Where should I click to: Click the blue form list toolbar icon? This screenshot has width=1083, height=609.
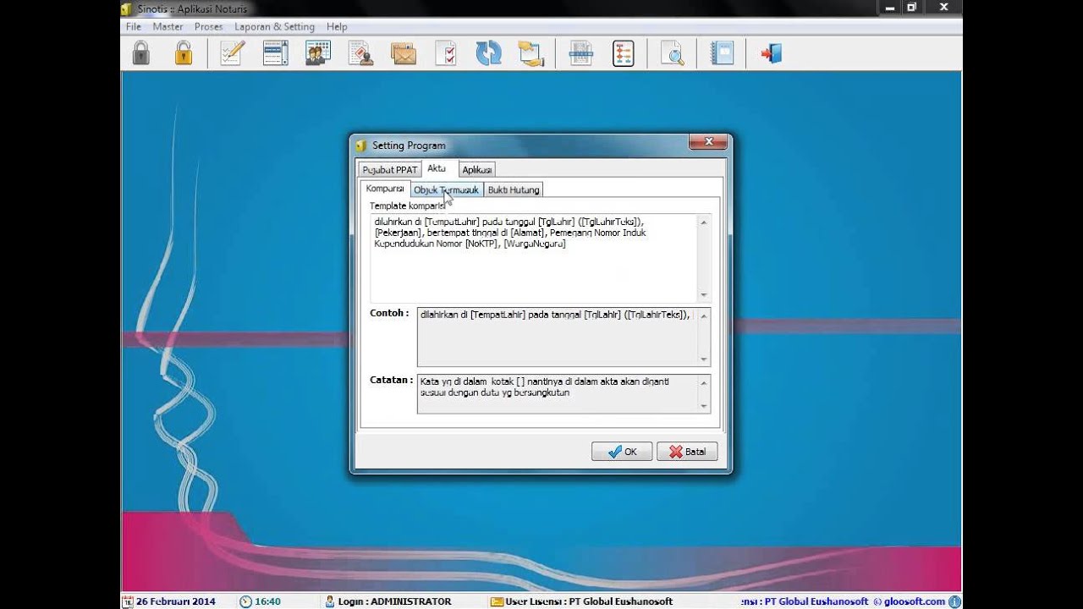click(x=276, y=53)
